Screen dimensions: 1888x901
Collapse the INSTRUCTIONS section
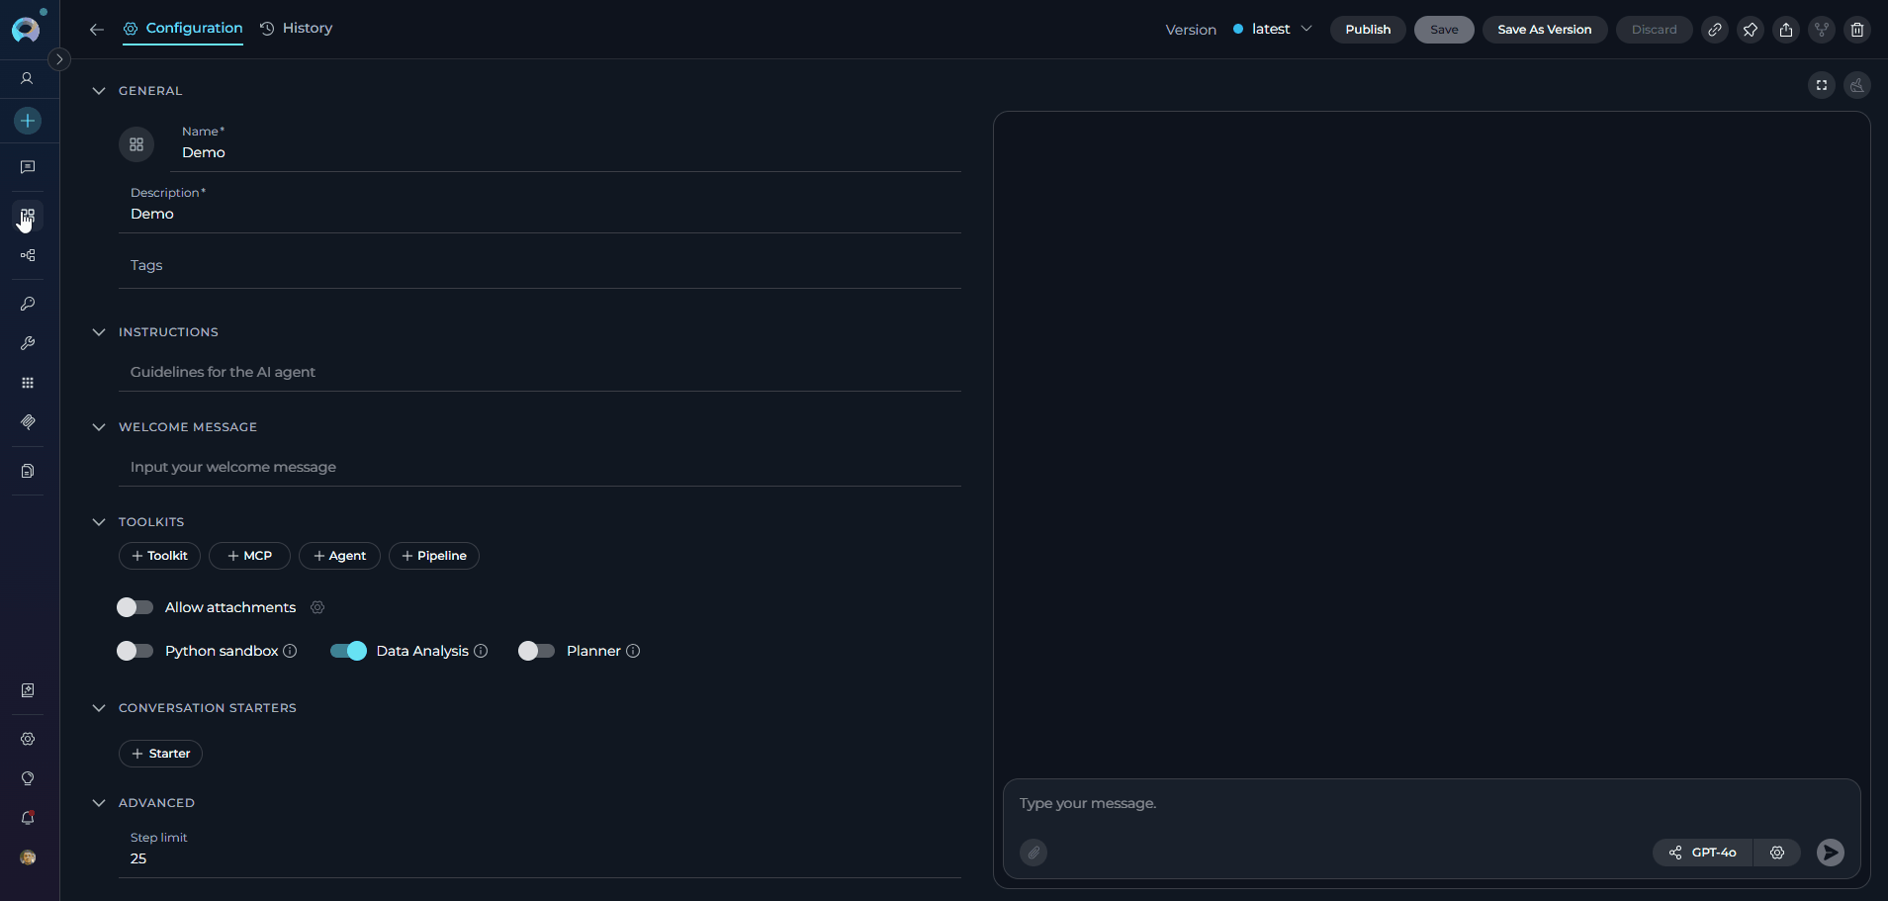coord(99,332)
